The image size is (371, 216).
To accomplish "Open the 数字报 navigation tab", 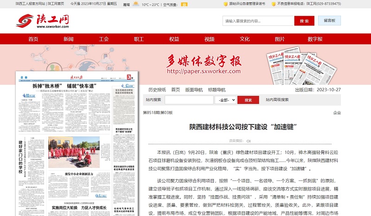I will 315,39.
